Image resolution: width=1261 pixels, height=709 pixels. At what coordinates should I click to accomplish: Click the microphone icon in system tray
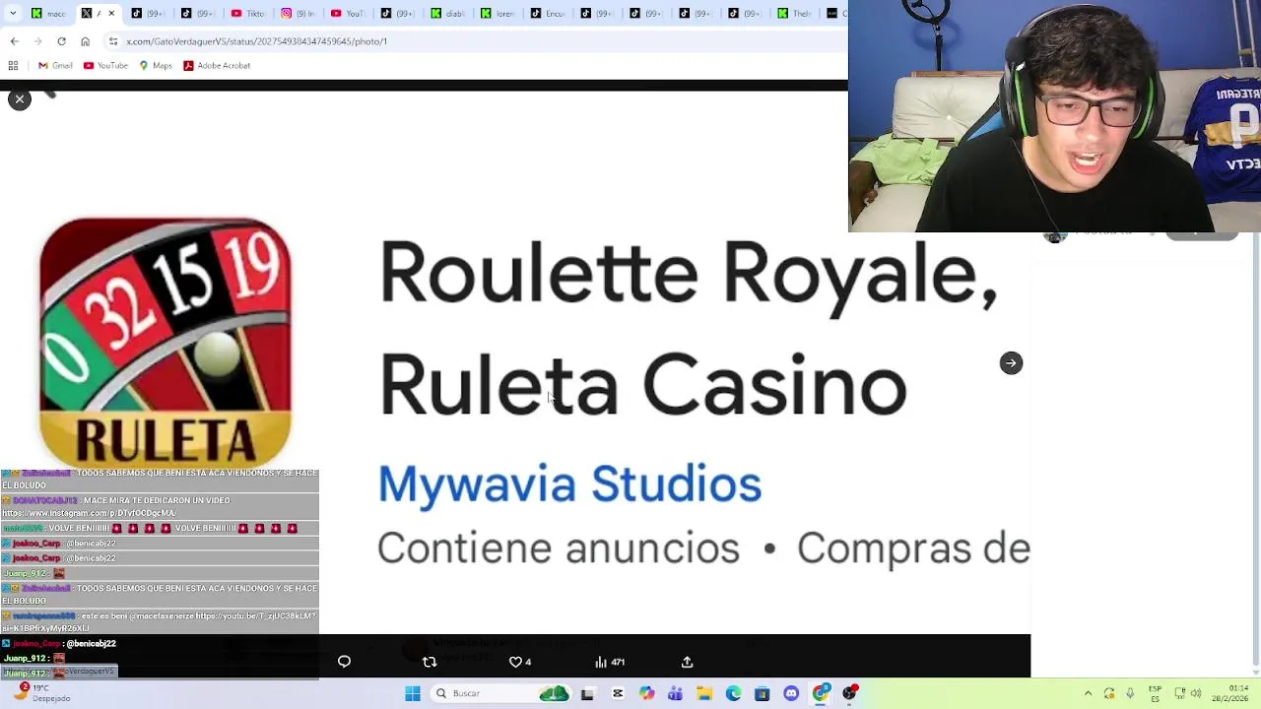(1130, 693)
